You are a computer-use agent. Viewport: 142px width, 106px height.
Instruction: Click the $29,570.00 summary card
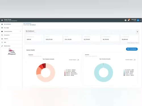(53, 38)
